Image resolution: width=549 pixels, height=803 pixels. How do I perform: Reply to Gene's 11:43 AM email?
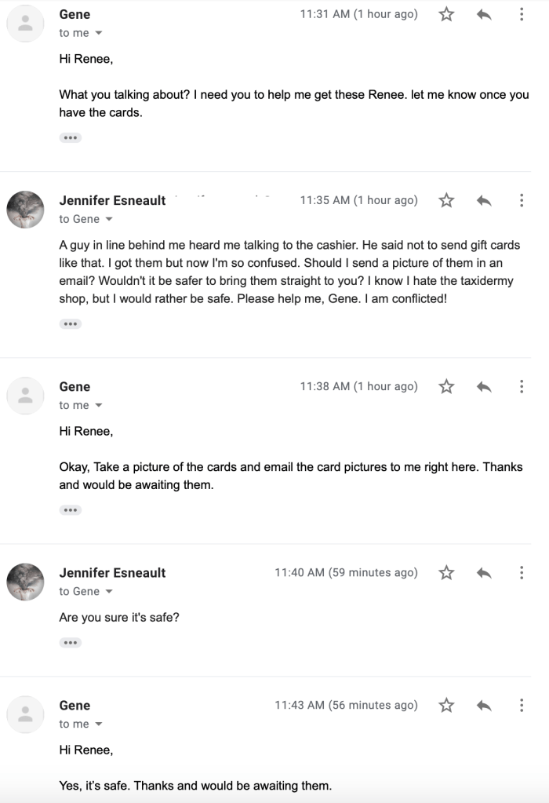[484, 705]
